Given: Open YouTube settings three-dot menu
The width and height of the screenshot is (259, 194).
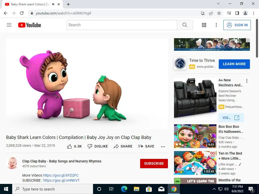Looking at the screenshot, I should pyautogui.click(x=216, y=25).
